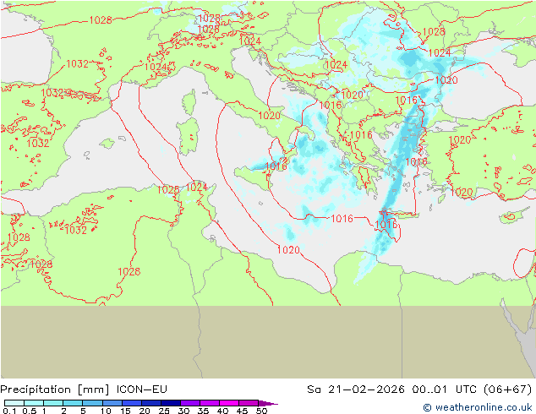536x414 pixels.
Task: Click the "25" legend label
Action: click(164, 411)
